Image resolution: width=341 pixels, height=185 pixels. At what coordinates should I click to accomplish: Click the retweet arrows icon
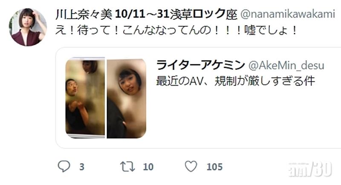point(127,167)
